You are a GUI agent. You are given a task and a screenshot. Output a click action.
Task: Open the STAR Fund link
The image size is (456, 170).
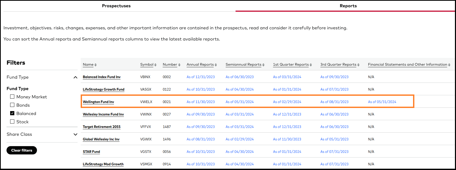[91, 152]
